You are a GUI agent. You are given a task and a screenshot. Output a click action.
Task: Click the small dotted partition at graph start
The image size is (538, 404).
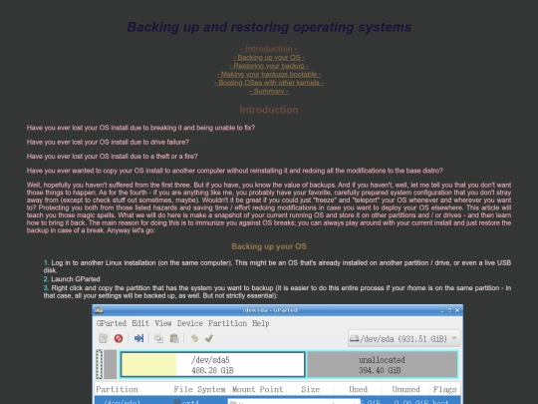100,364
